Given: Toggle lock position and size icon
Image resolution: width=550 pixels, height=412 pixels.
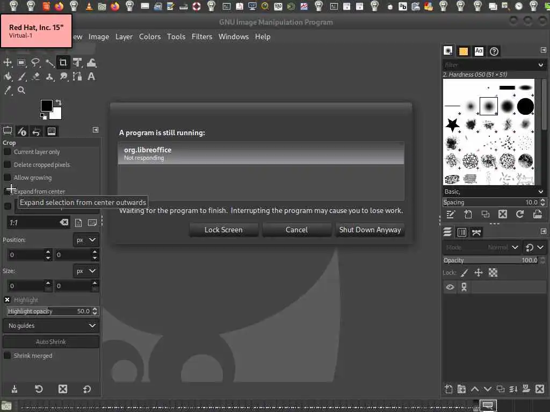Looking at the screenshot, I should click(479, 273).
